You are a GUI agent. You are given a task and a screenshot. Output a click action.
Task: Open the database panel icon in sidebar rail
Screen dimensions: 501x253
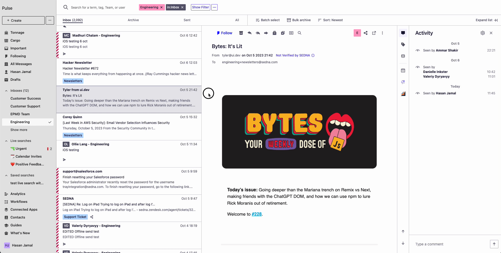click(403, 56)
